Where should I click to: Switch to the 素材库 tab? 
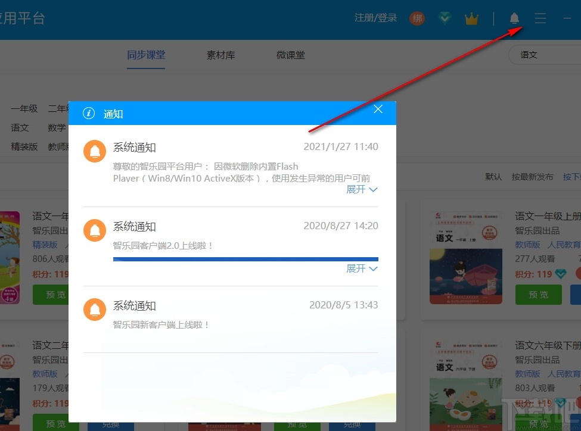coord(220,54)
